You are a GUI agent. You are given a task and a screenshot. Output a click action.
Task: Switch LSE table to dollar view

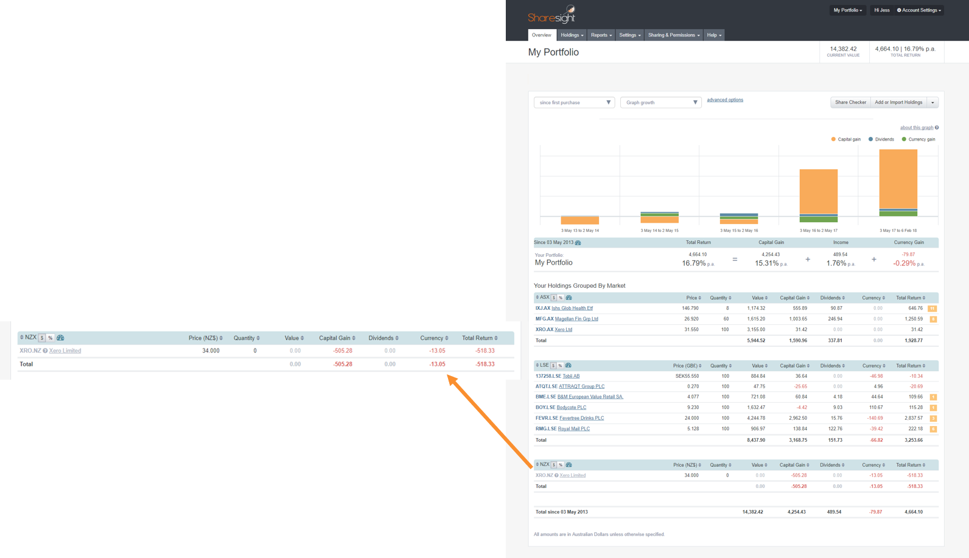[x=553, y=366]
